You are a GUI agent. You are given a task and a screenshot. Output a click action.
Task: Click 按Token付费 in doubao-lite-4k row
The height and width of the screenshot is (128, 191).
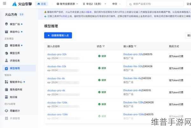(x=176, y=80)
